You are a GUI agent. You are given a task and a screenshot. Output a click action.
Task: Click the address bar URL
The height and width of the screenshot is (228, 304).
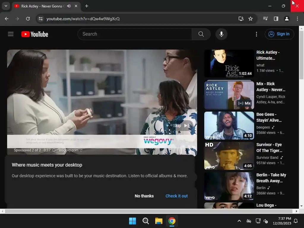[x=83, y=19]
